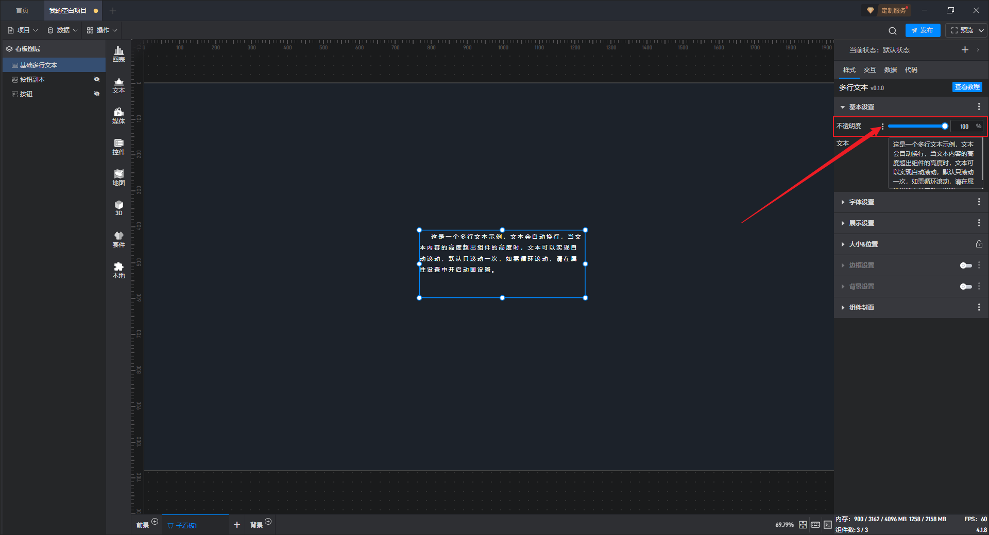Add a layer to 背景

pos(268,522)
